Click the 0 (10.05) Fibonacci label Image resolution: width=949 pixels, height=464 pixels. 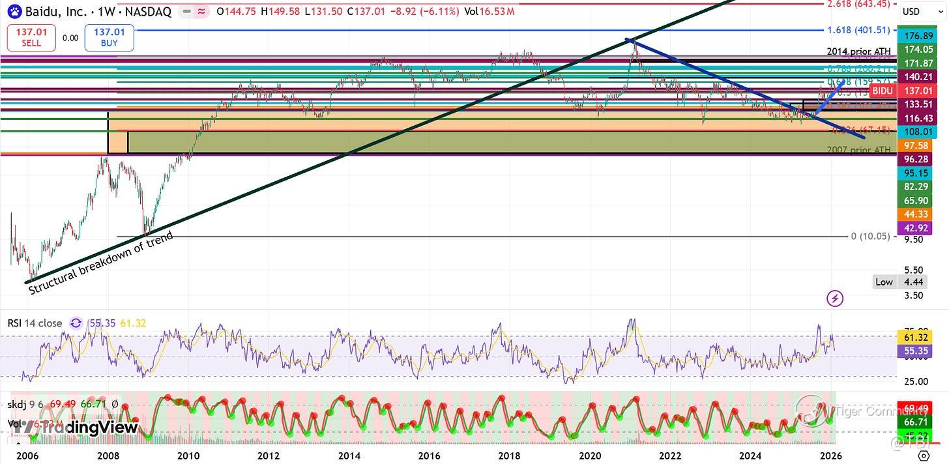pos(871,236)
